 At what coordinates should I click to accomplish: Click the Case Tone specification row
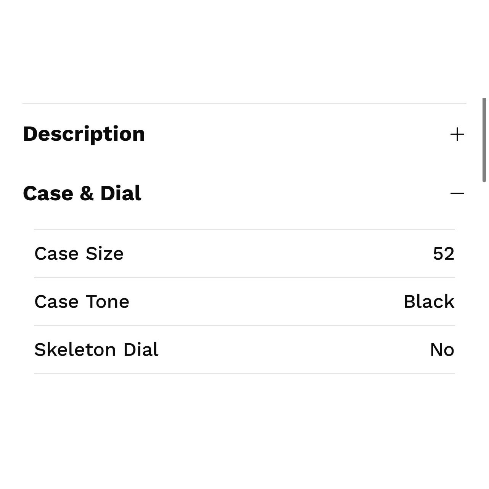coord(245,302)
